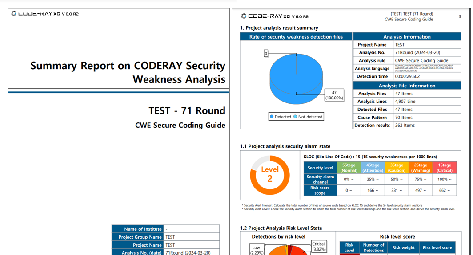Click the '47 (100.00%)' pie chart label

(x=334, y=95)
